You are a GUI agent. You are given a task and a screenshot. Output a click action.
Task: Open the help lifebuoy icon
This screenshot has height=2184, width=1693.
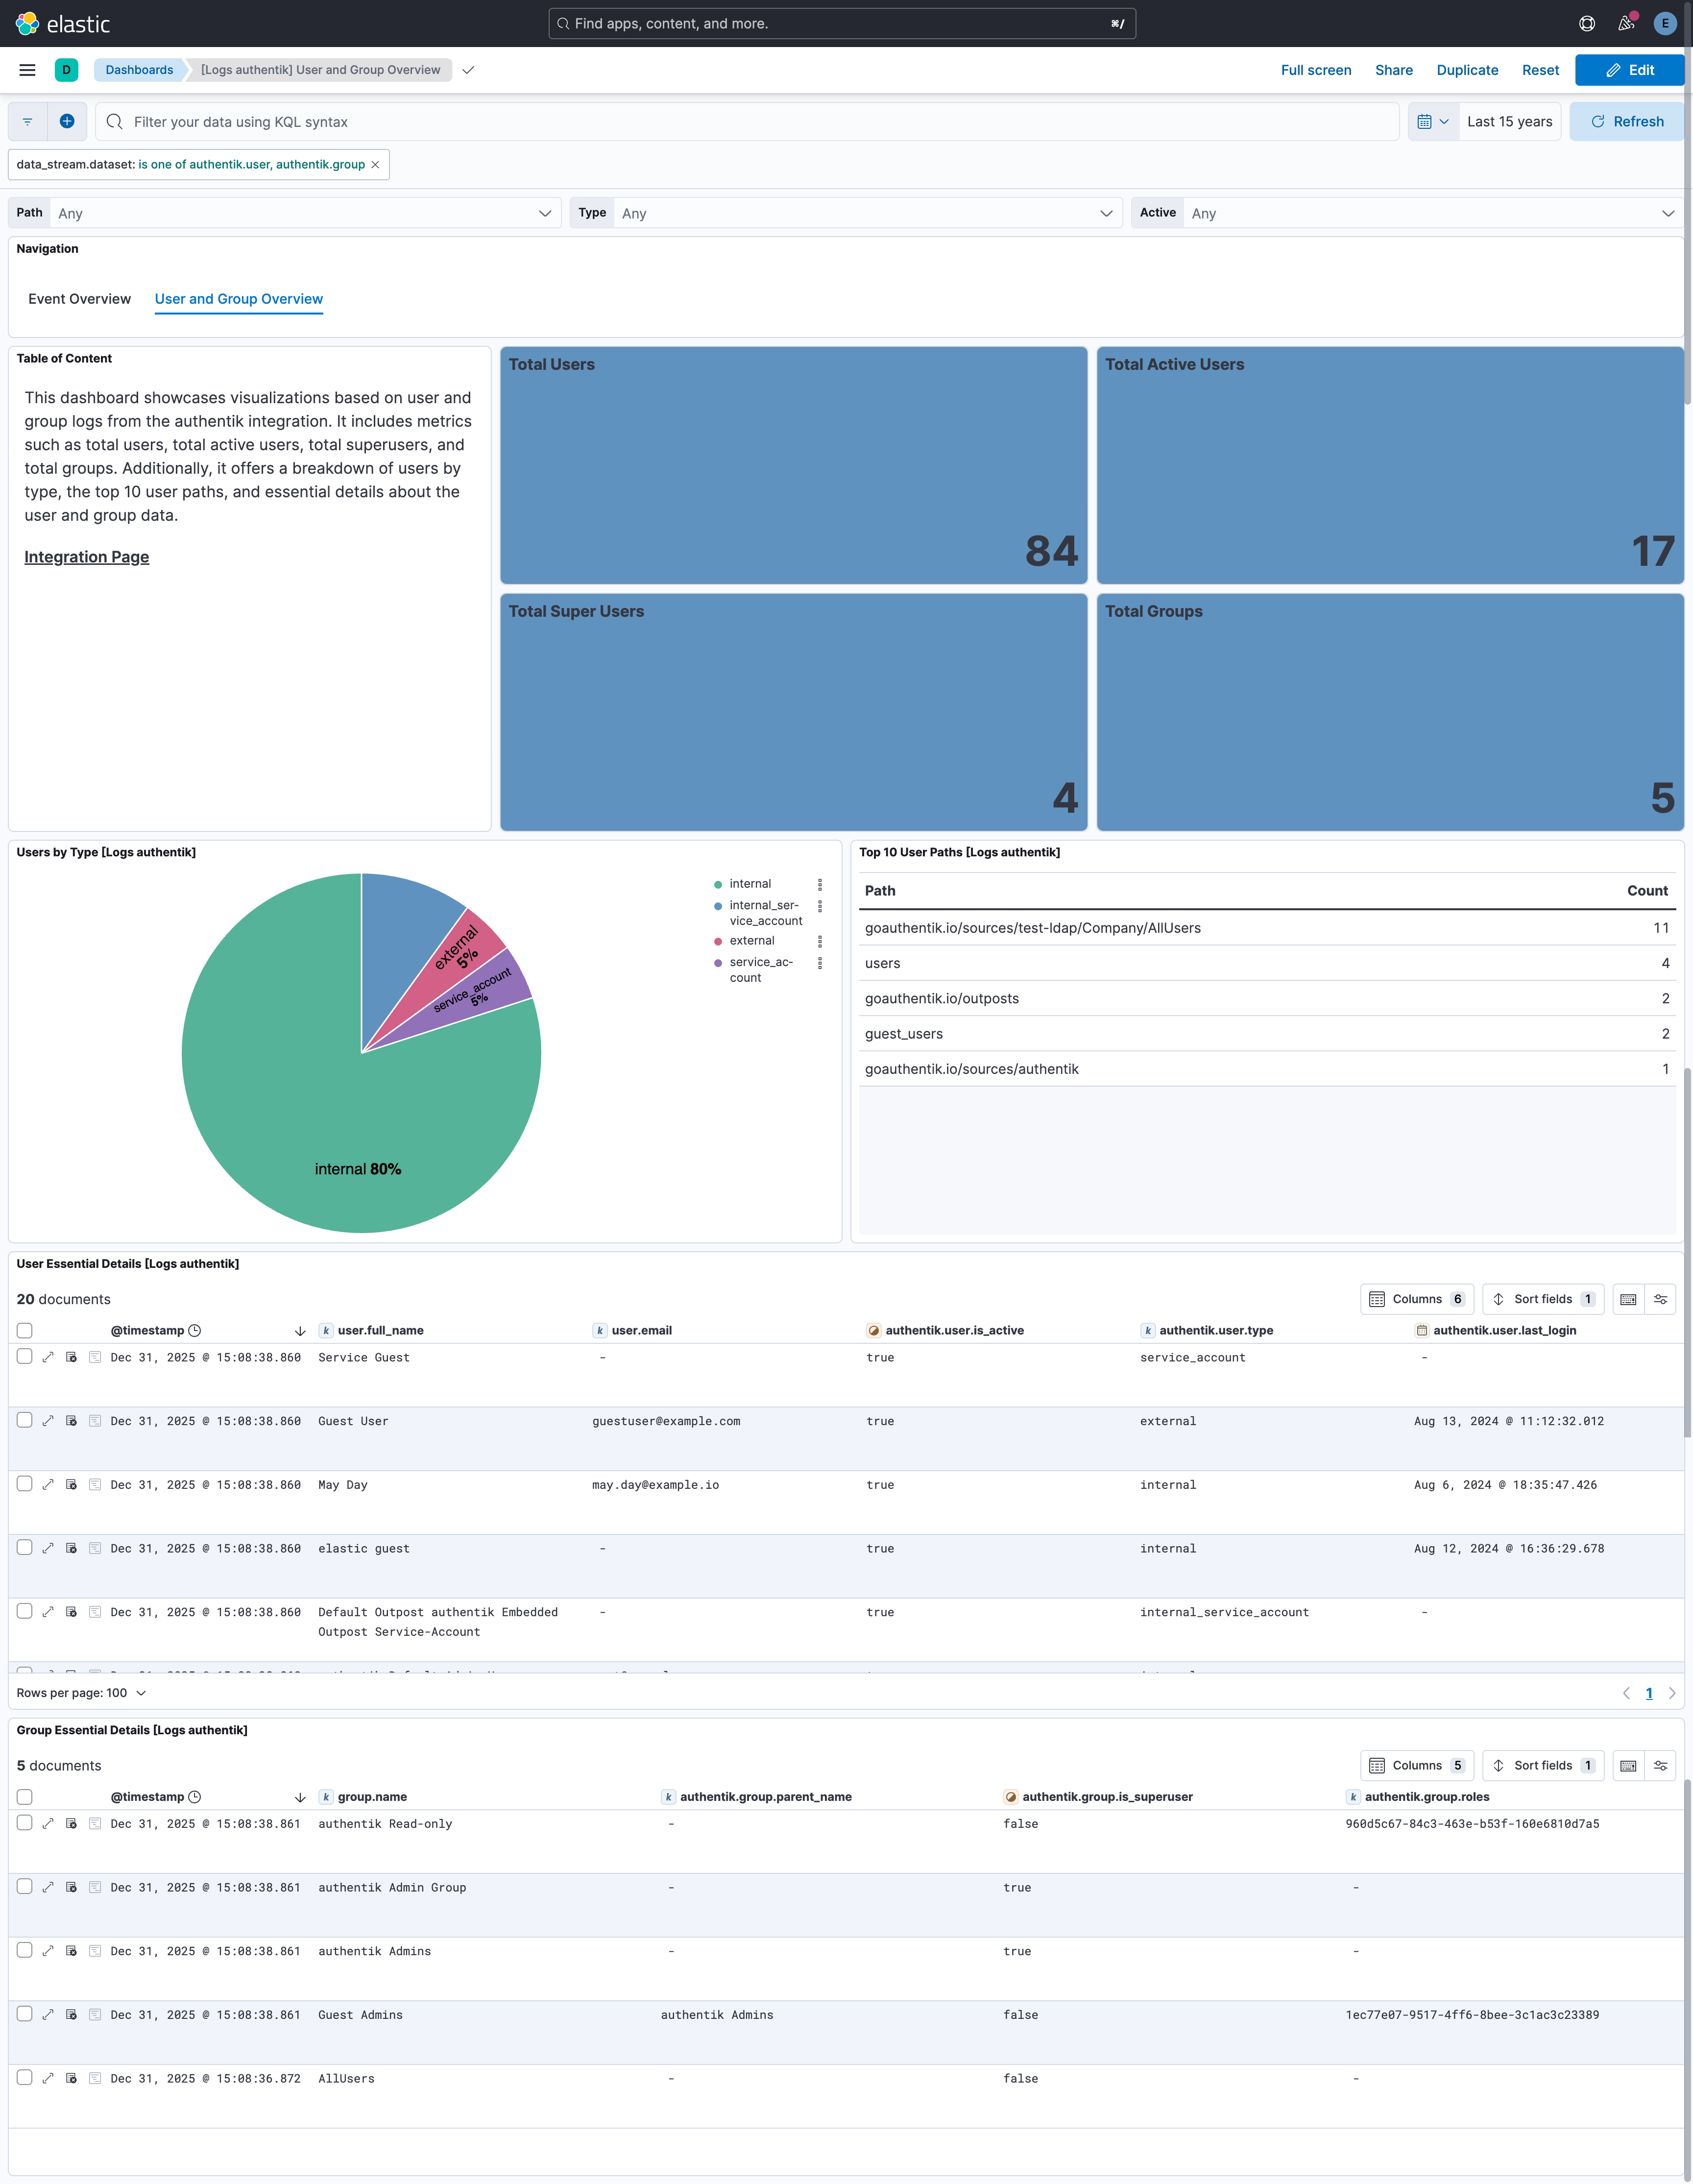tap(1586, 23)
